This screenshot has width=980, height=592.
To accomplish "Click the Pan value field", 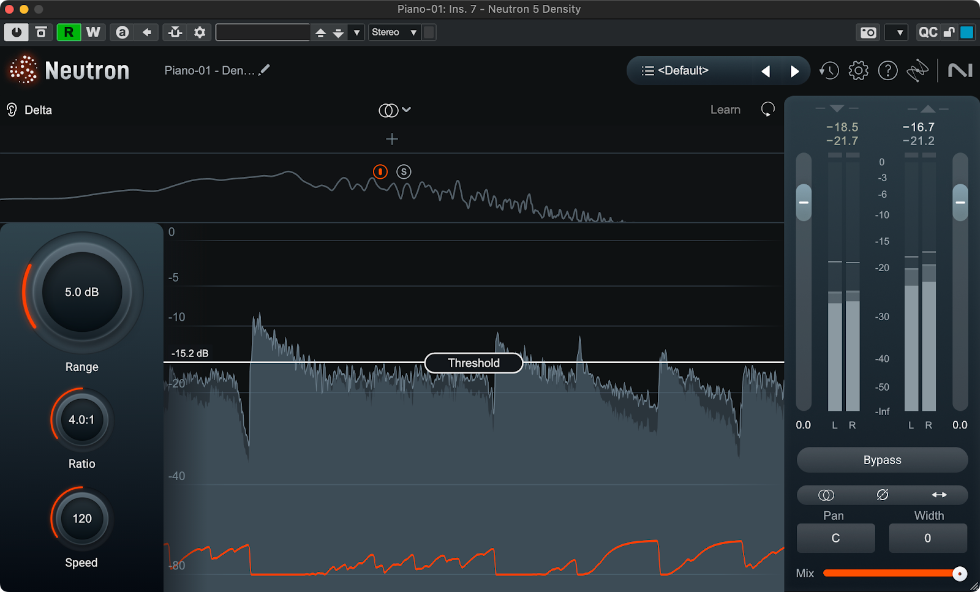I will click(x=835, y=538).
